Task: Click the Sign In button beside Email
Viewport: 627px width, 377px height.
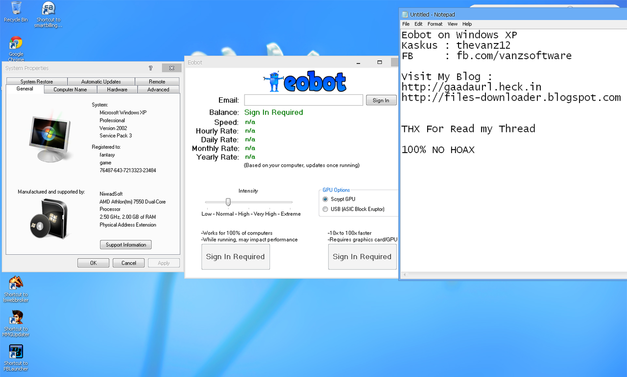Action: tap(381, 100)
